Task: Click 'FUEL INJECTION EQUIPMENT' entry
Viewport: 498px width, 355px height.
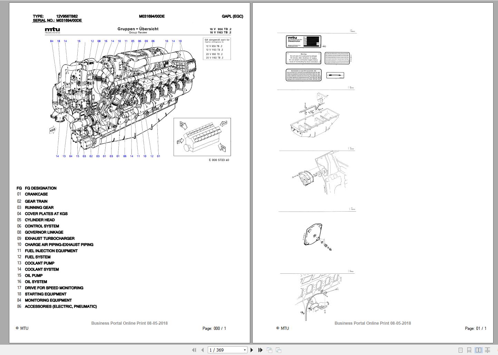Action: (51, 251)
